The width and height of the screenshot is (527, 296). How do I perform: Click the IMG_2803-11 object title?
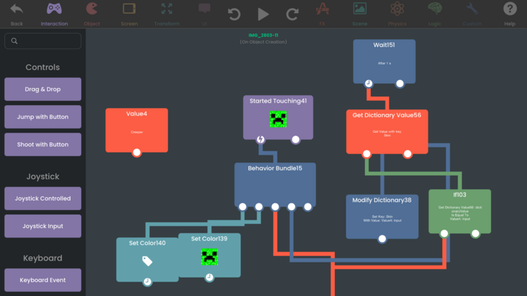pos(263,36)
